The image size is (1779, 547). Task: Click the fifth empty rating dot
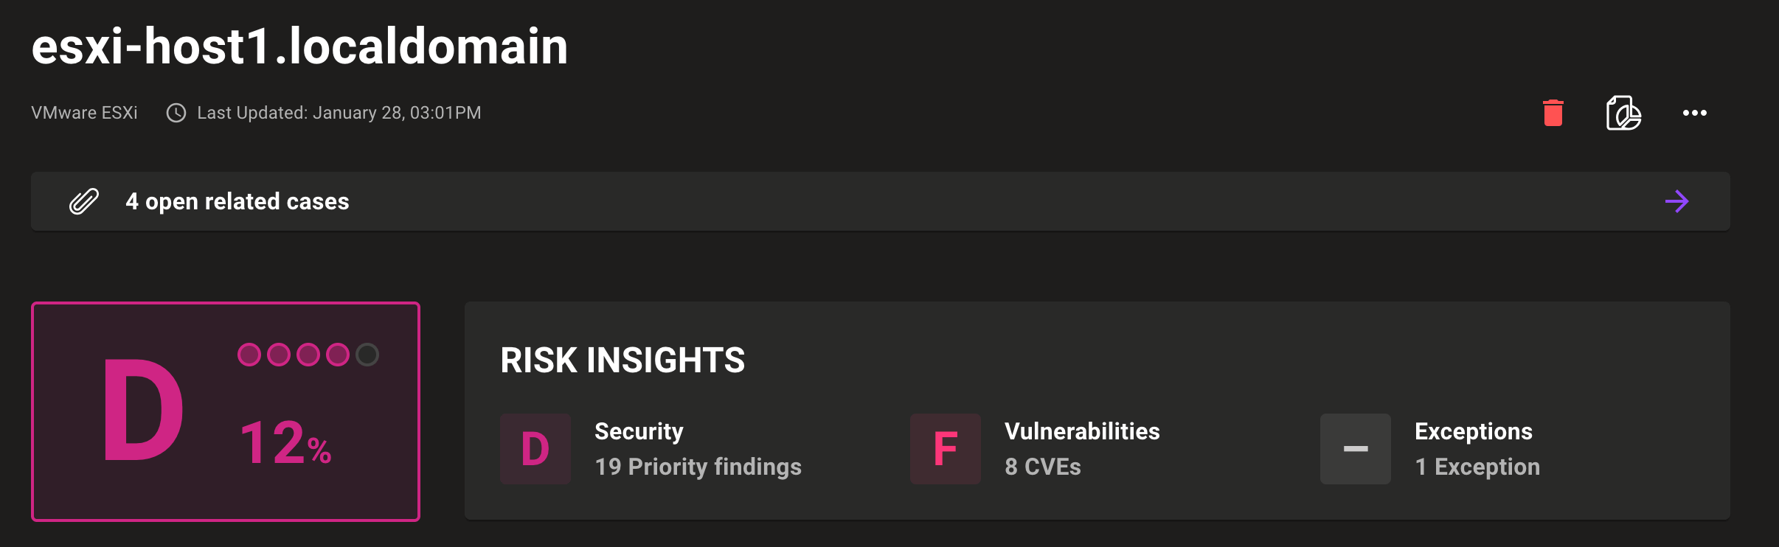(367, 355)
